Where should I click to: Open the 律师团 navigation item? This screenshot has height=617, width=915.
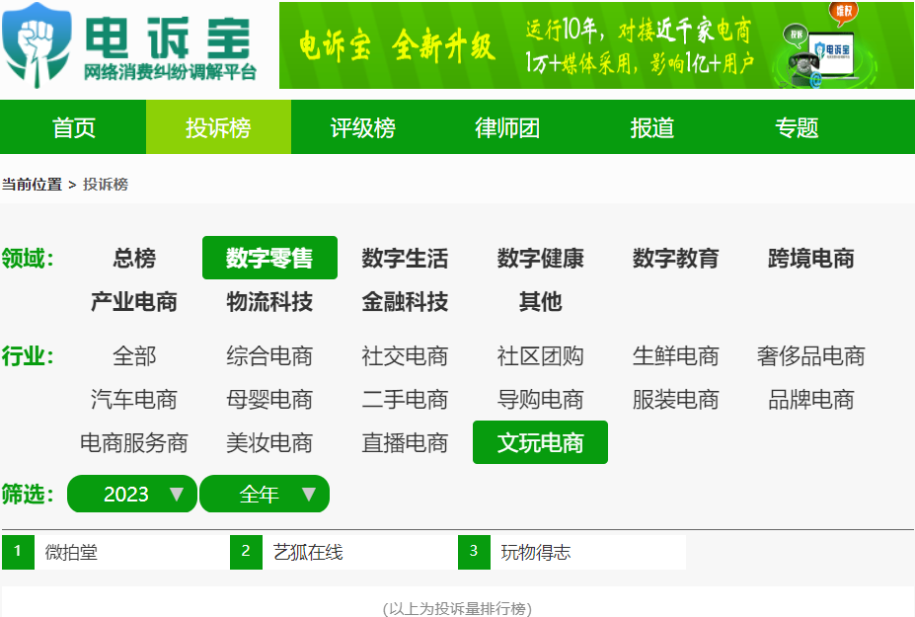tap(507, 127)
